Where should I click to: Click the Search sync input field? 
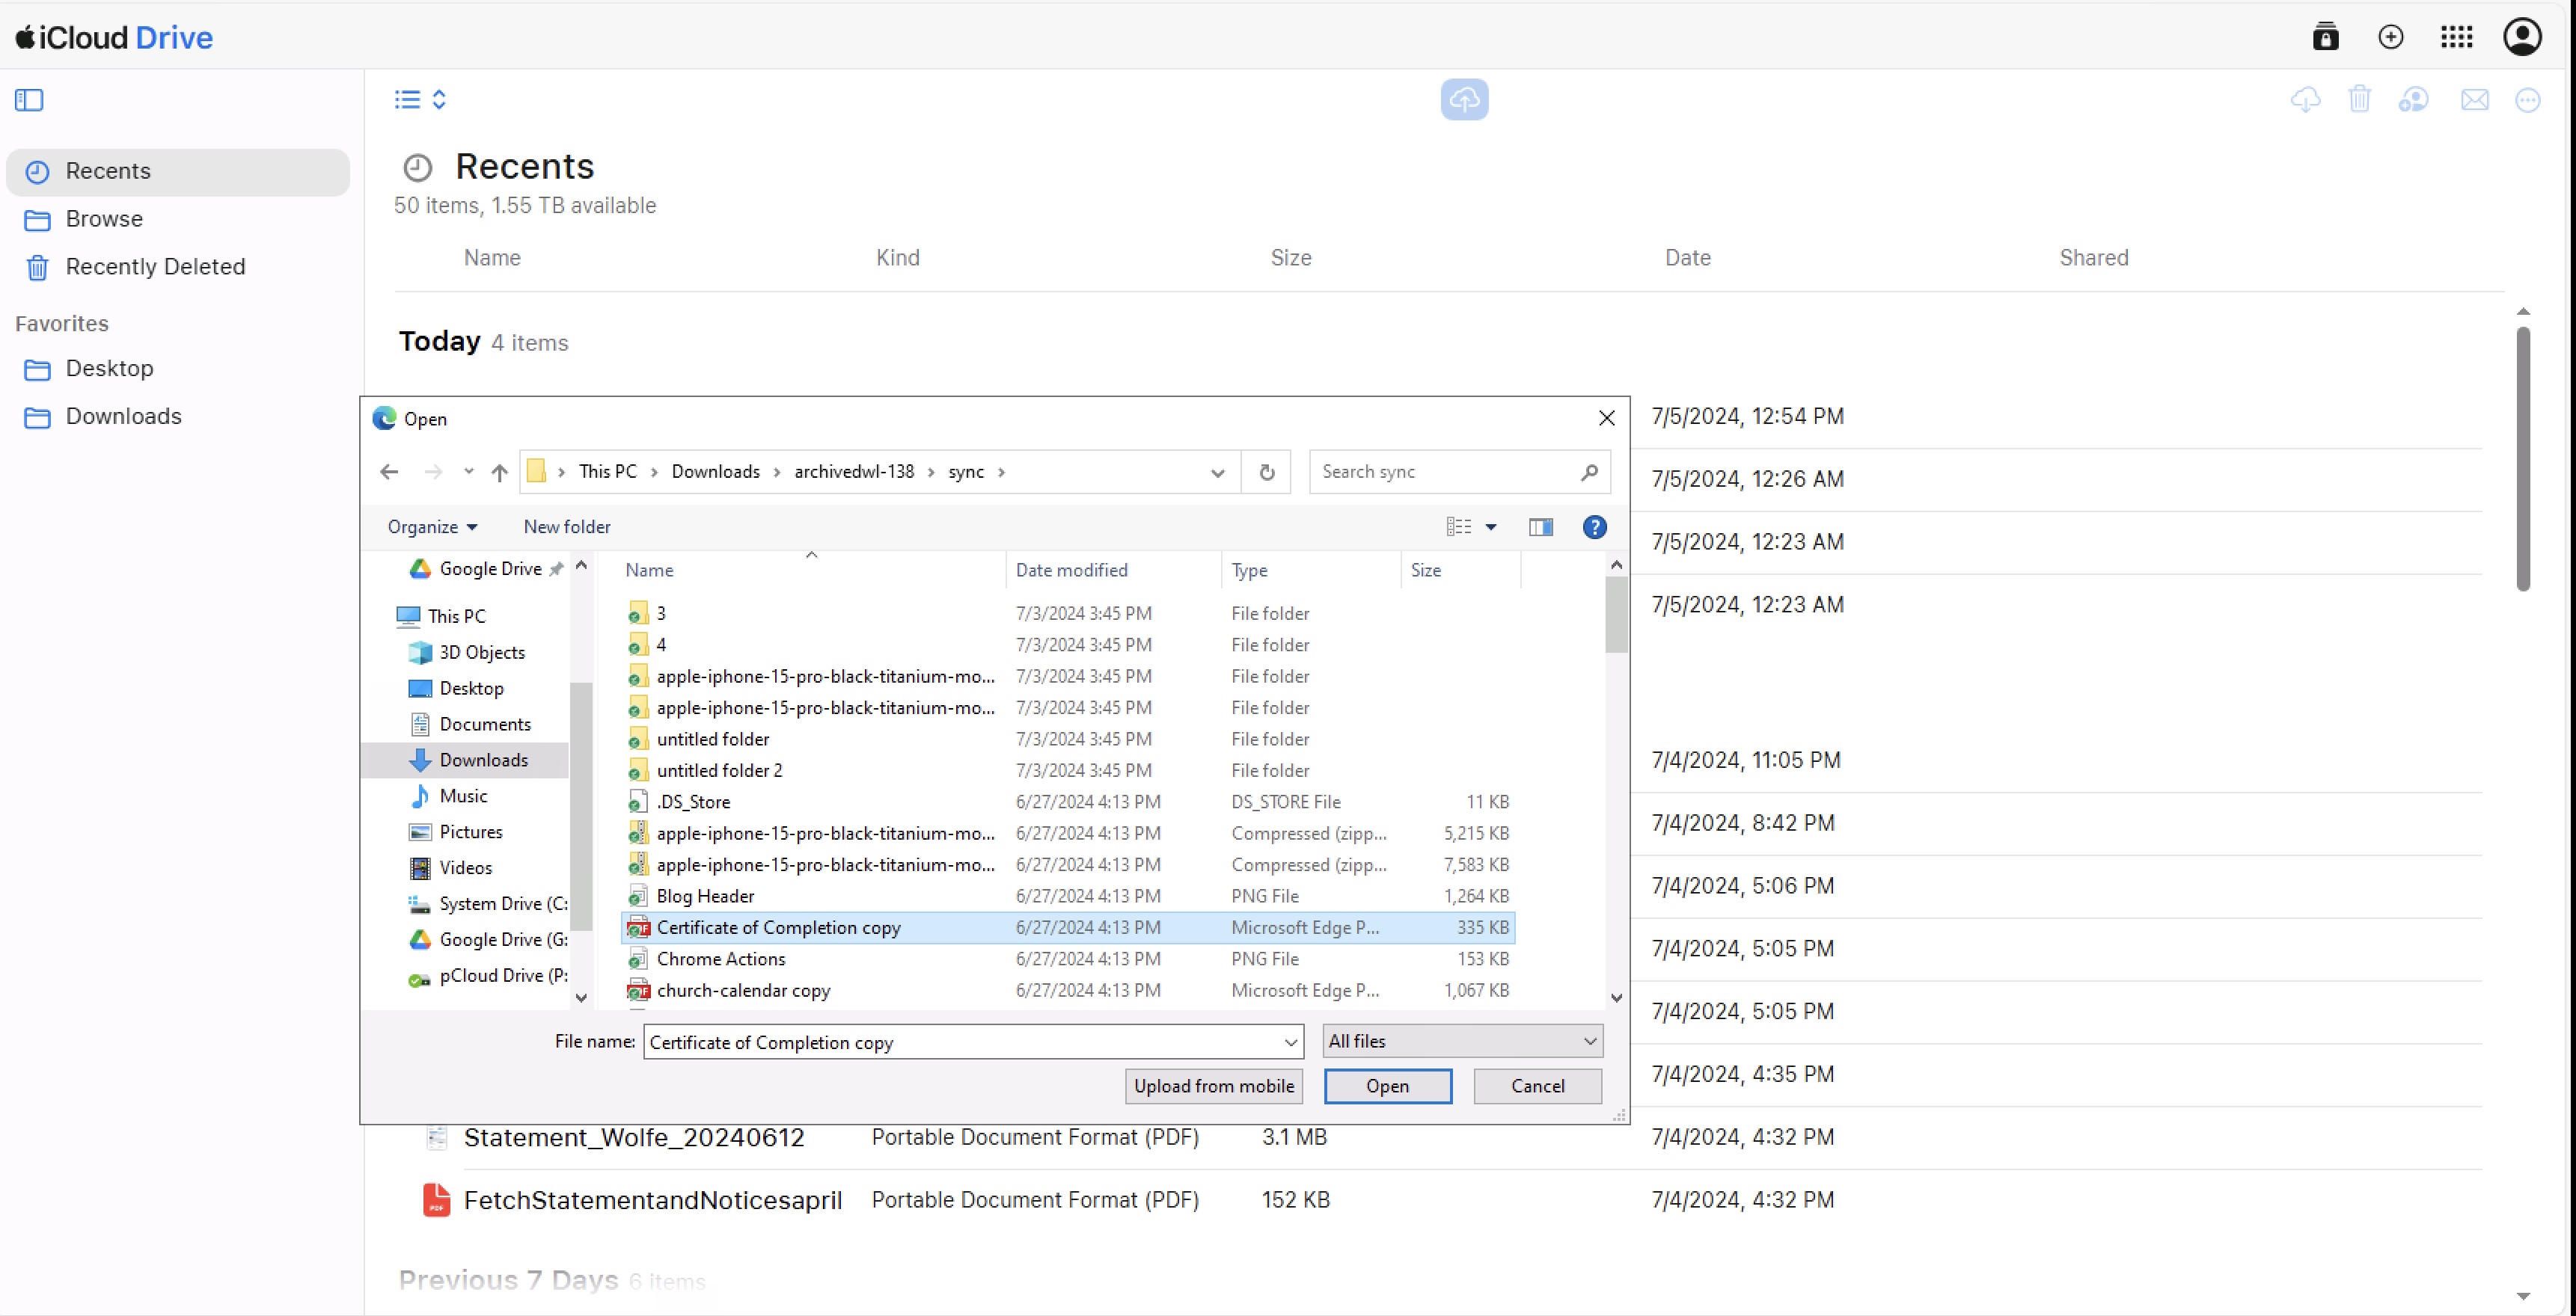[1459, 473]
